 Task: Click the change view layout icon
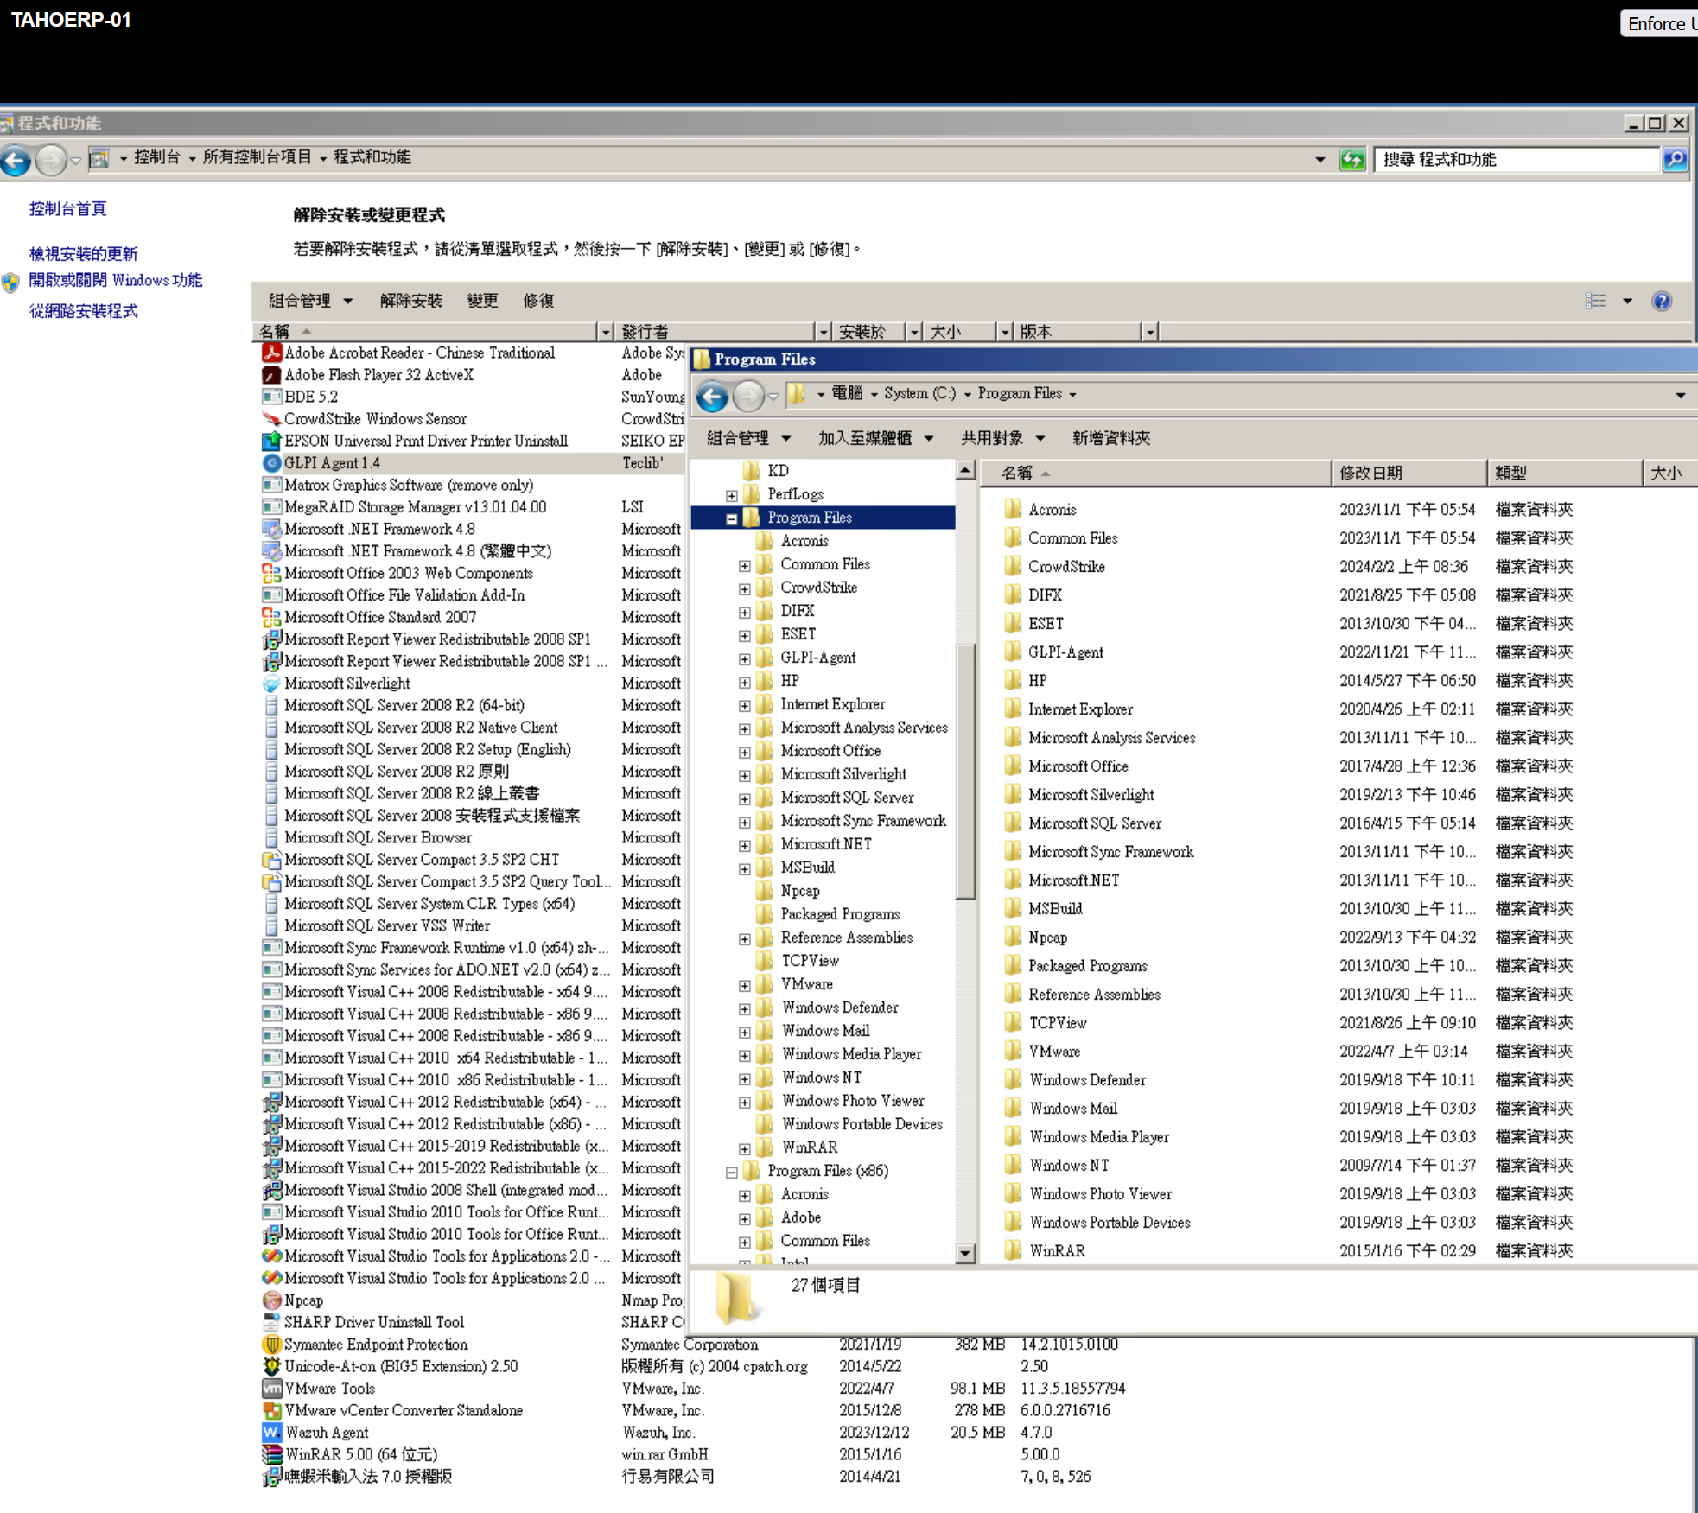pos(1595,301)
